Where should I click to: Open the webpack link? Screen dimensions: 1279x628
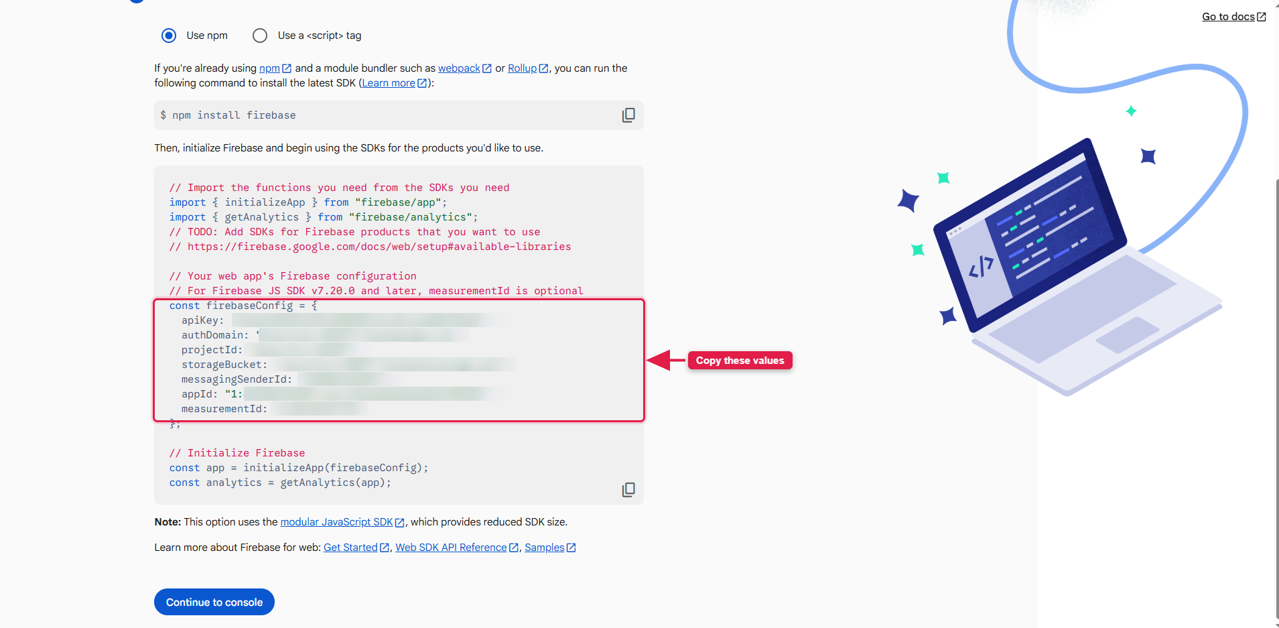[459, 68]
